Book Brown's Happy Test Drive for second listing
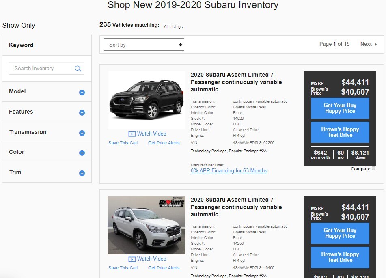Screen dimensions: 386x278 click(340, 257)
